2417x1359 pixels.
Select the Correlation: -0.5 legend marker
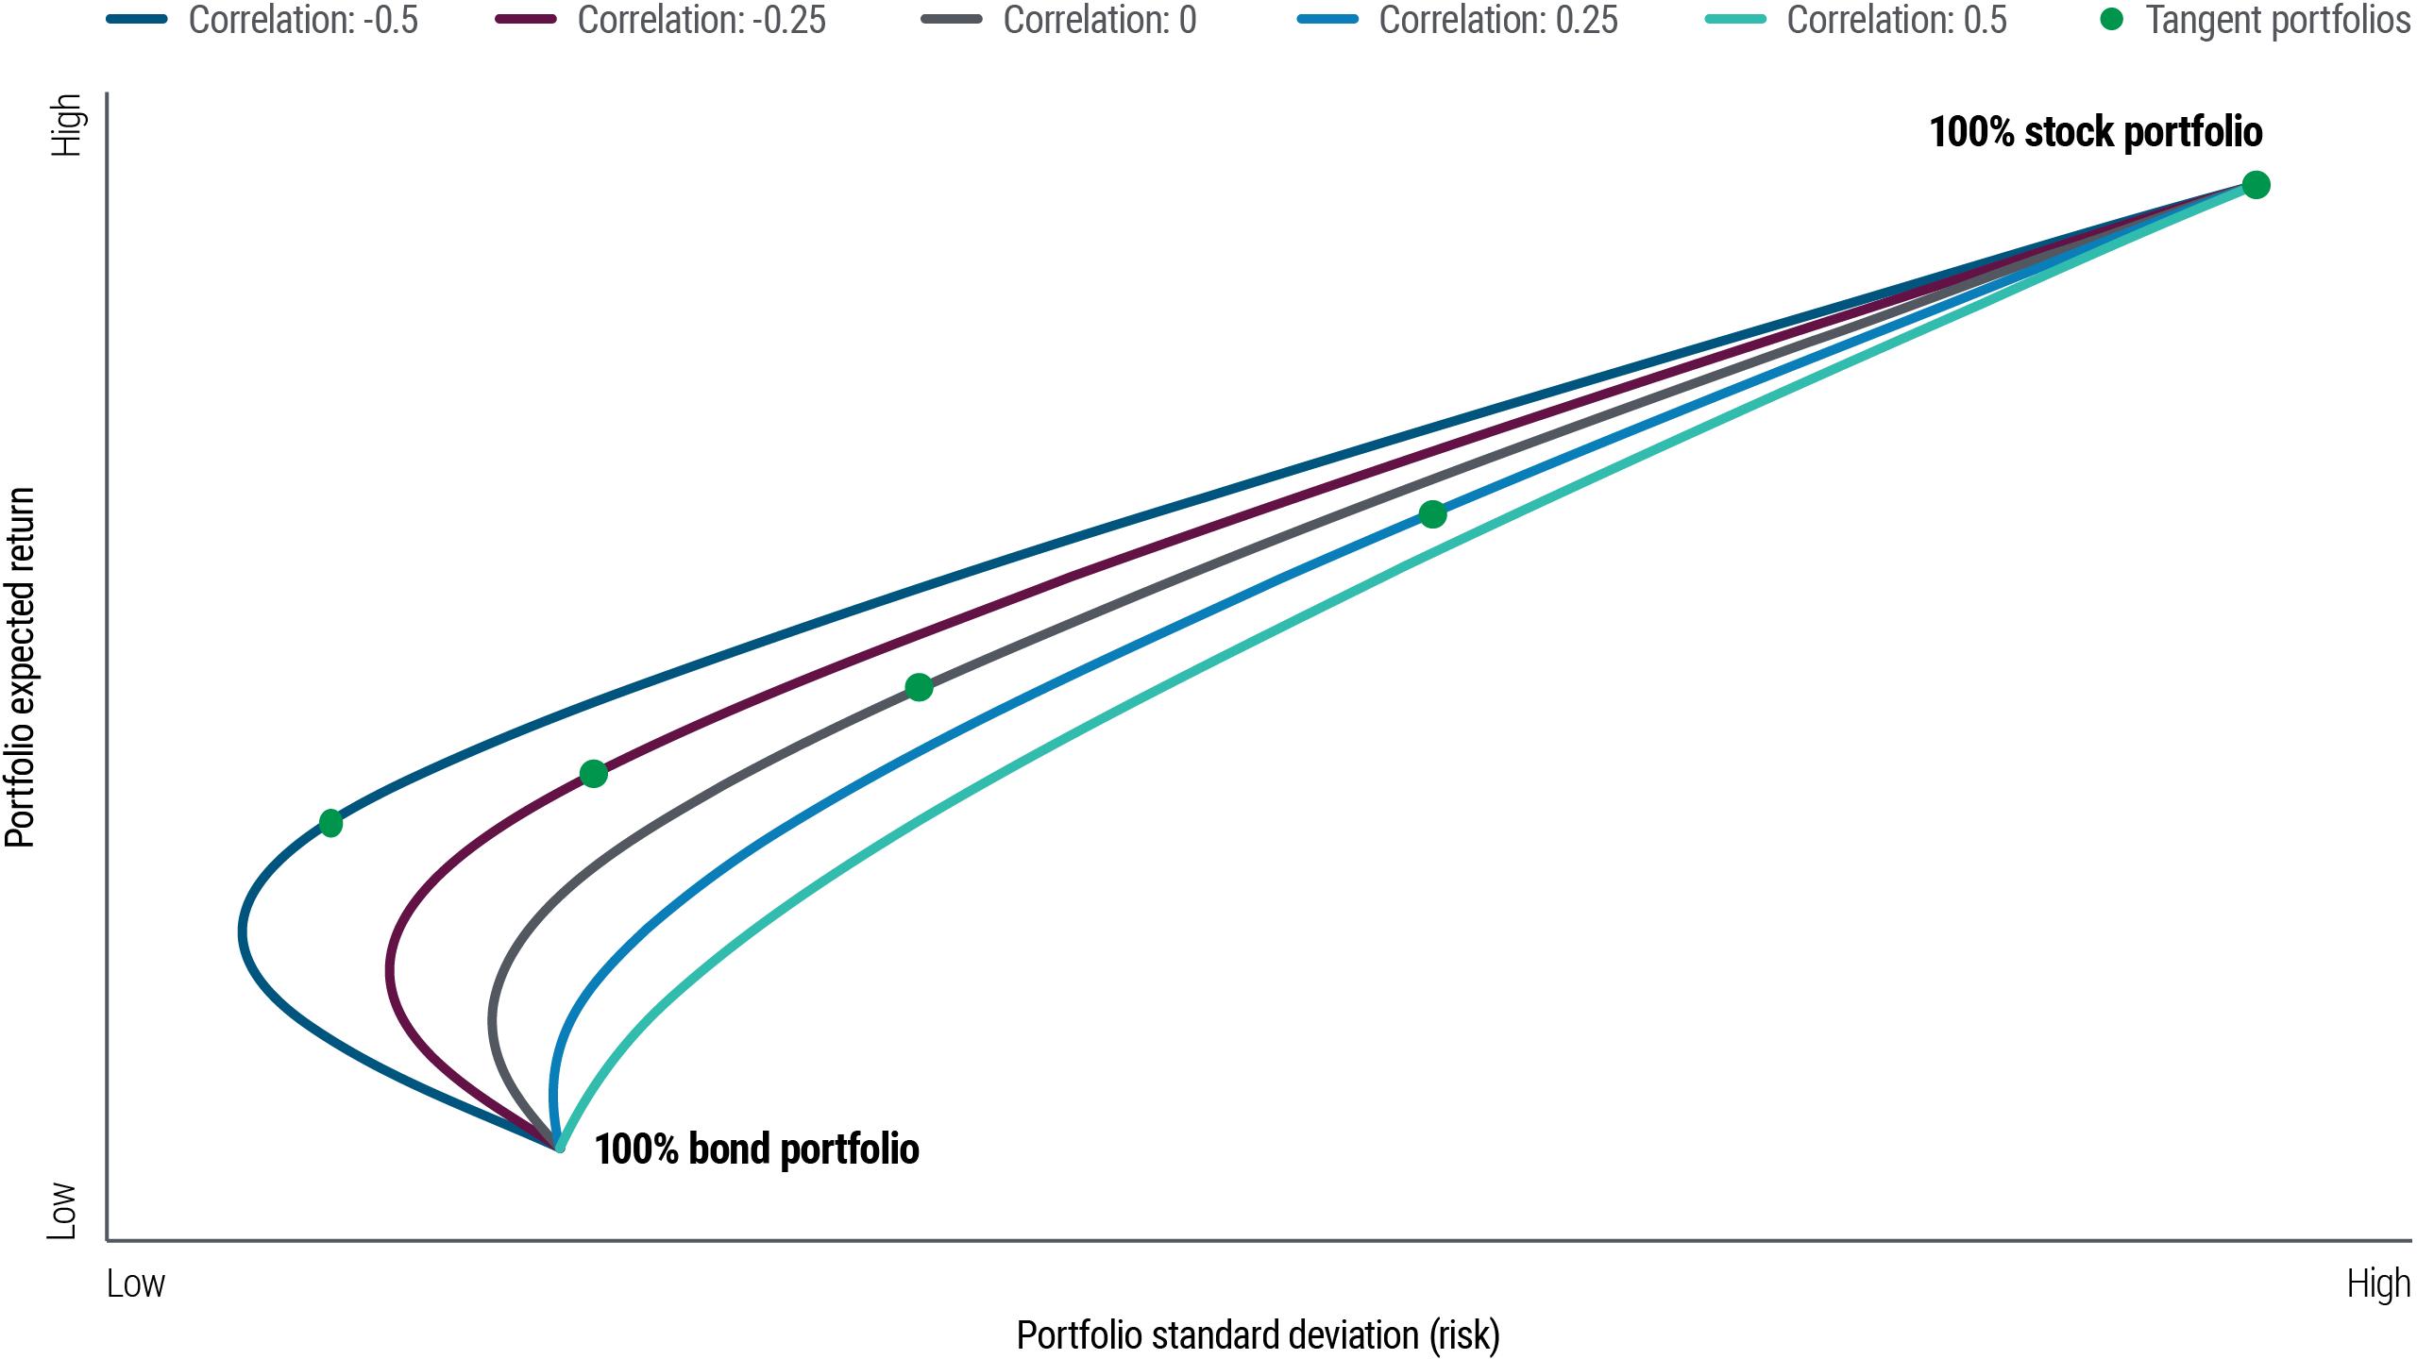click(135, 18)
